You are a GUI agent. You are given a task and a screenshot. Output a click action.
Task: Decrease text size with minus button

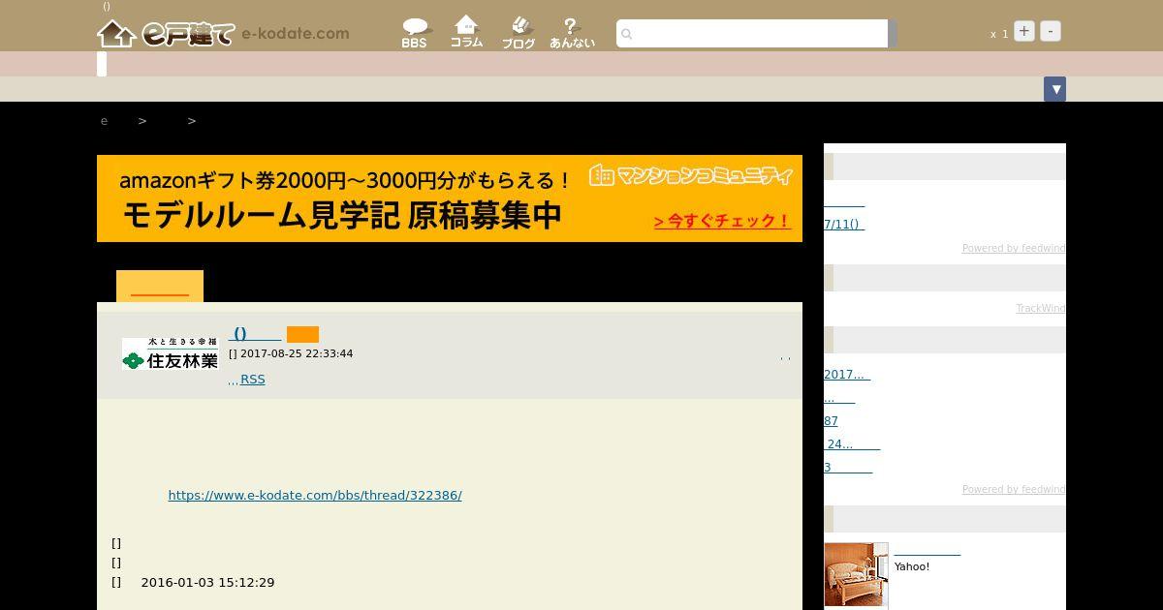1050,31
